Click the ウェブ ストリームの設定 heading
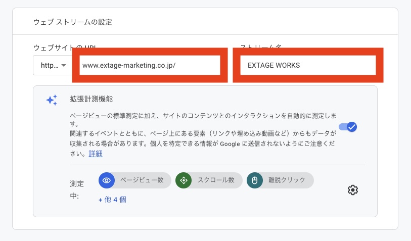 coord(73,22)
